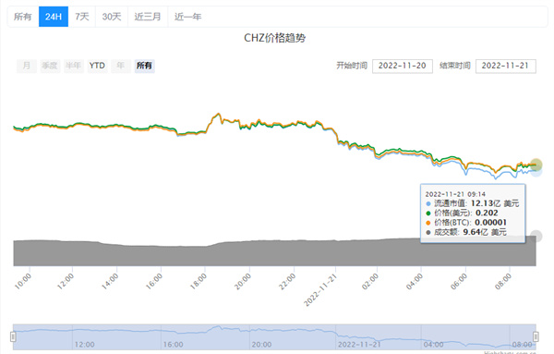The image size is (554, 354).
Task: Edit the 开始时间 date field 2022-11-20
Action: [x=403, y=67]
